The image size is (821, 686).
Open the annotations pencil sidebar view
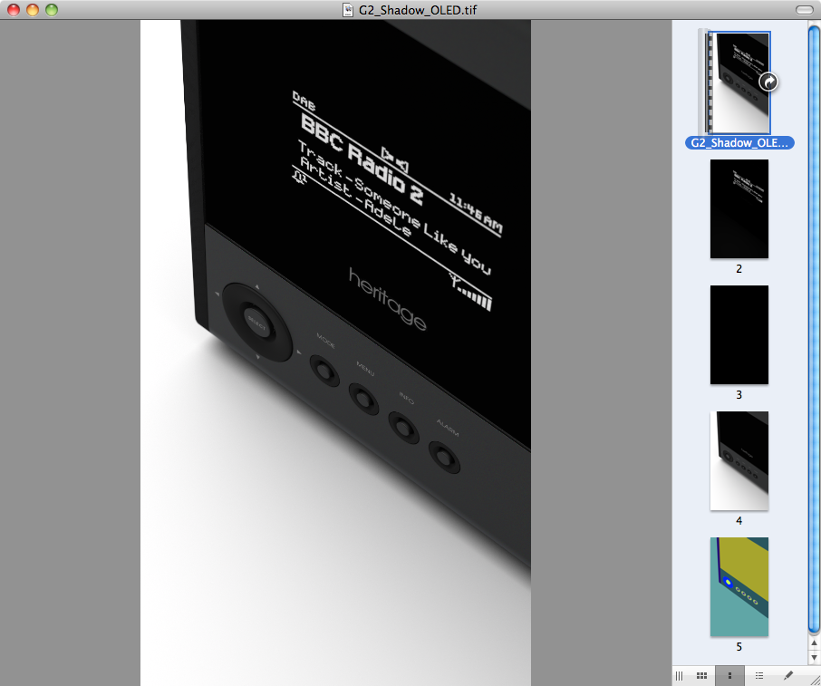click(787, 675)
